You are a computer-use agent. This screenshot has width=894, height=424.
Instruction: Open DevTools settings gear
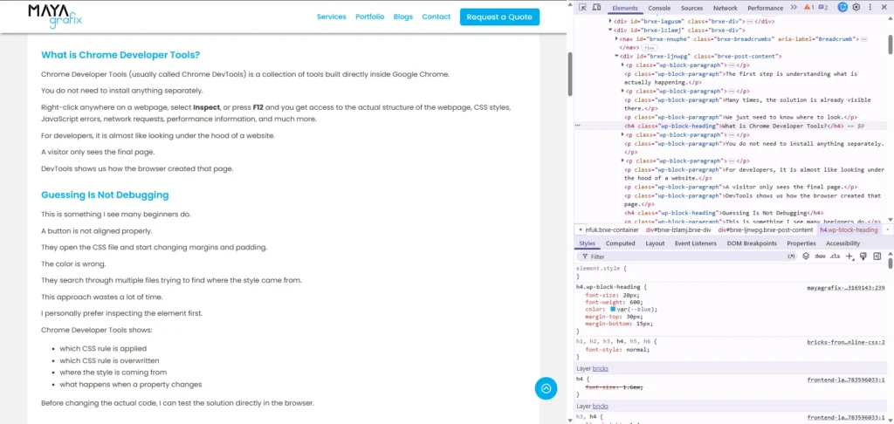coord(856,7)
